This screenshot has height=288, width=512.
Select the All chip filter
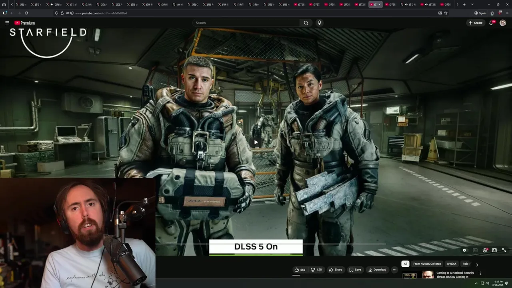(405, 264)
